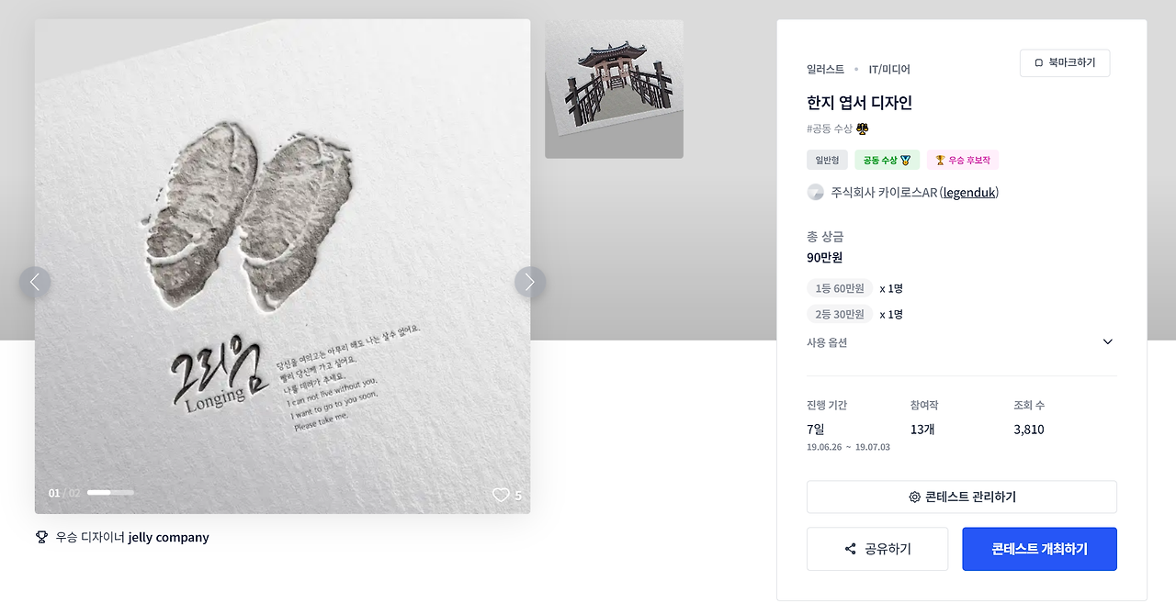Open the 사용 옵션 usage options row
Viewport: 1176px width, 603px height.
[961, 342]
